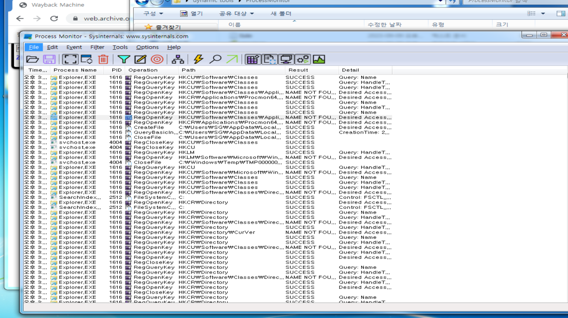Click the Path column header
The width and height of the screenshot is (568, 318).
pyautogui.click(x=232, y=70)
